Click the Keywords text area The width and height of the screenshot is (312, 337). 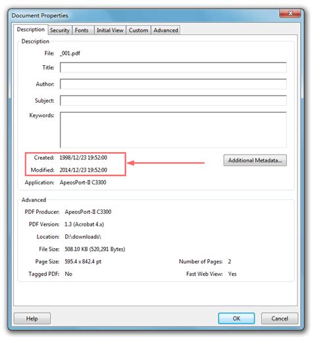tap(173, 130)
